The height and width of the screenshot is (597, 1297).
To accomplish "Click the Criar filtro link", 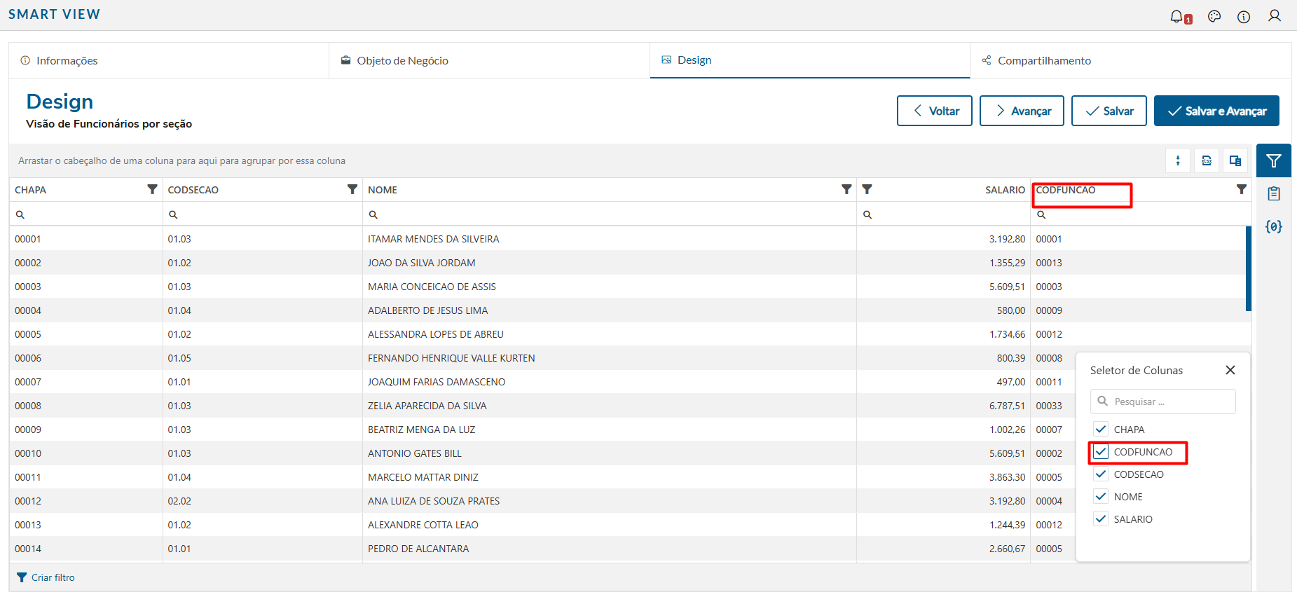I will click(53, 577).
